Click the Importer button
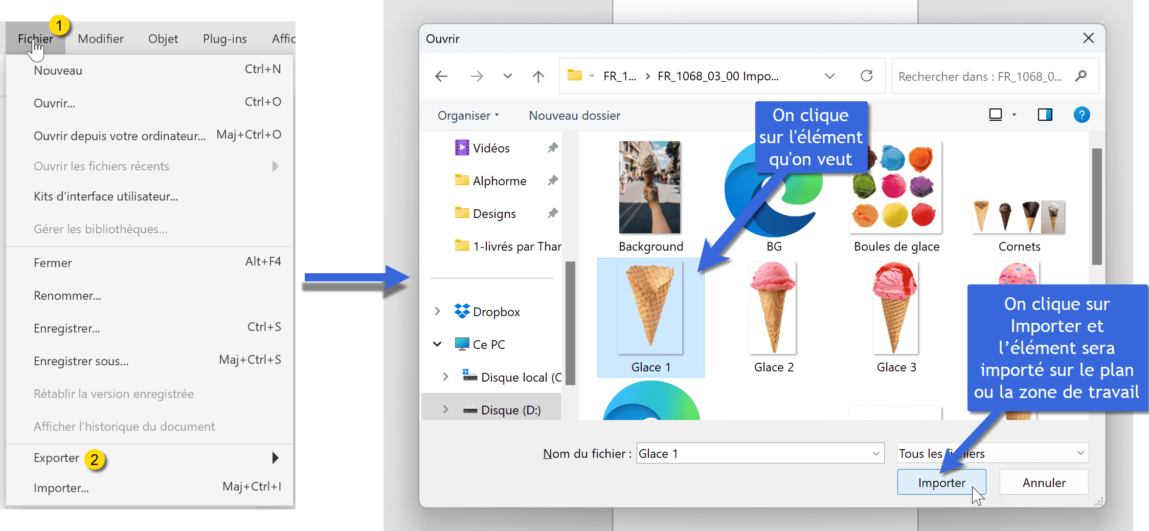Image resolution: width=1149 pixels, height=531 pixels. (941, 482)
